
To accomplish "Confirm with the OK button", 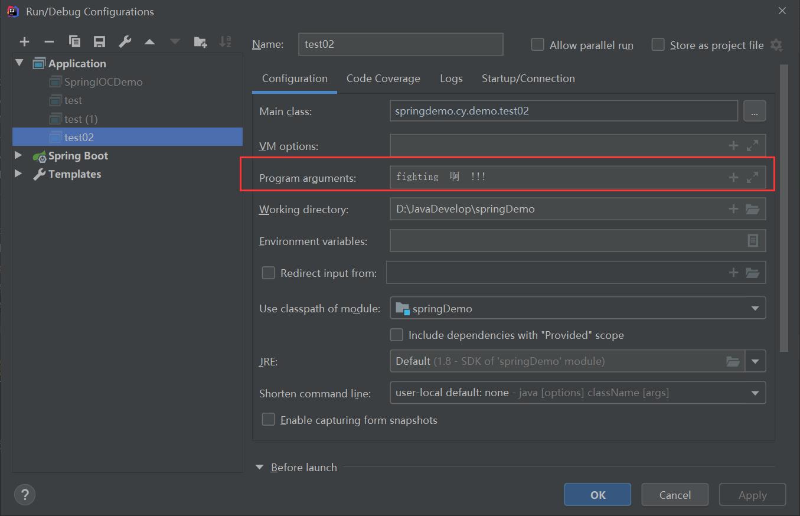I will click(x=597, y=495).
